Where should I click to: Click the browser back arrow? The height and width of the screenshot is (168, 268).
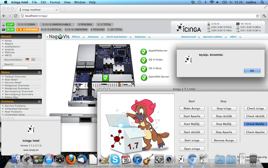(4, 16)
